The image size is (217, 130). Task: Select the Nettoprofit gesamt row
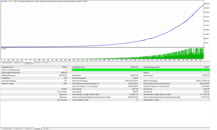tap(34, 75)
